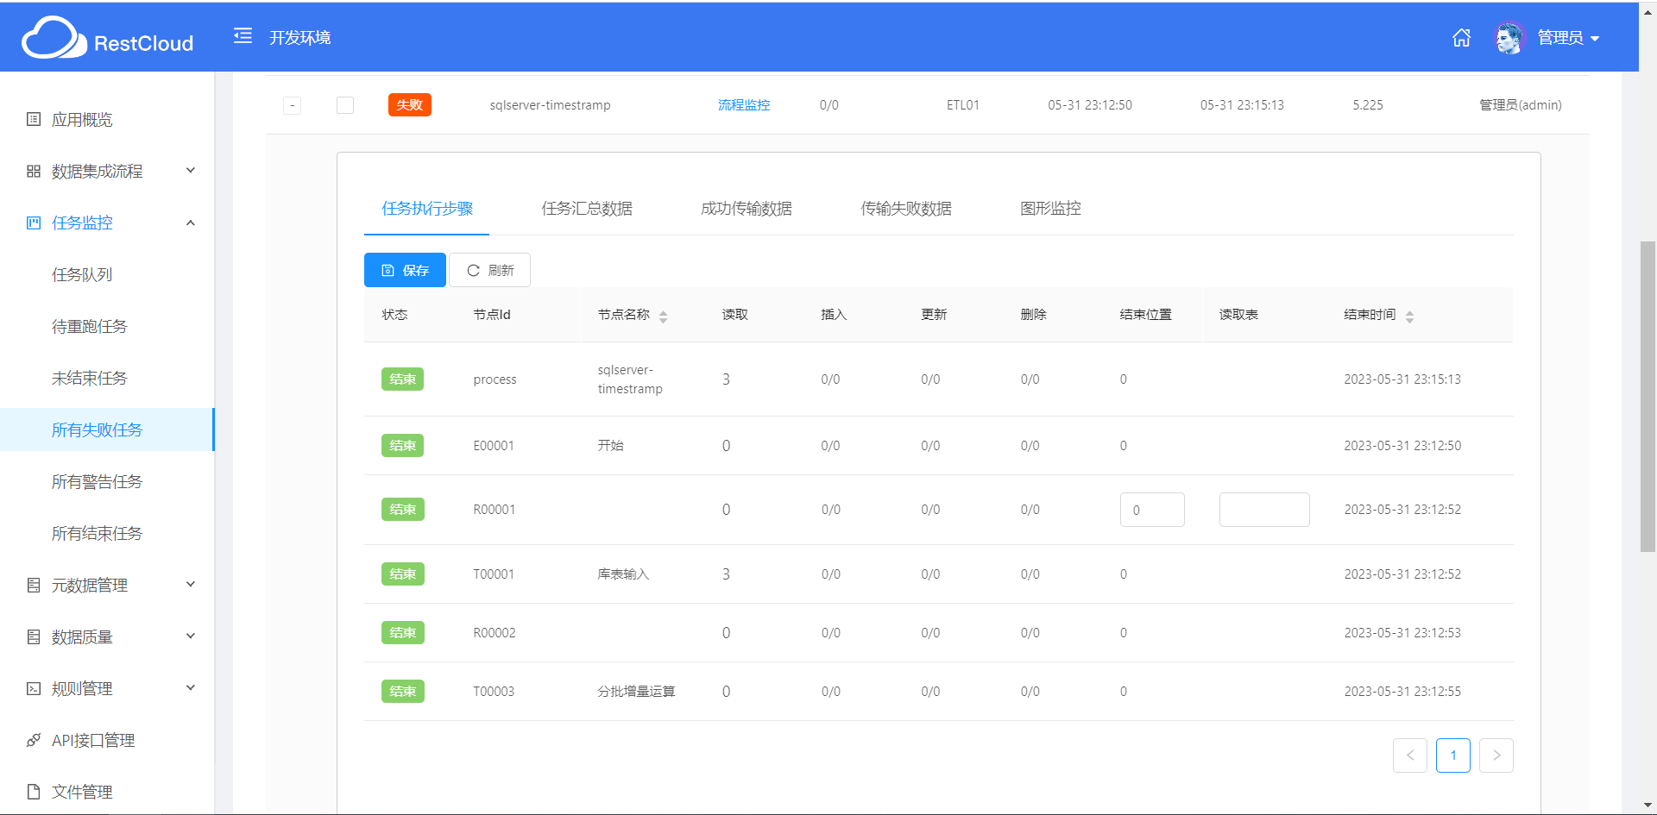Expand the 数据质量 menu chevron
Image resolution: width=1657 pixels, height=815 pixels.
[x=191, y=636]
